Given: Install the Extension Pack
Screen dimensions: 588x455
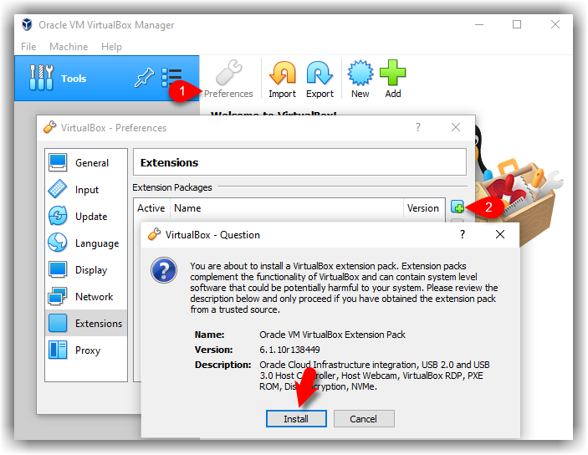Looking at the screenshot, I should click(295, 418).
